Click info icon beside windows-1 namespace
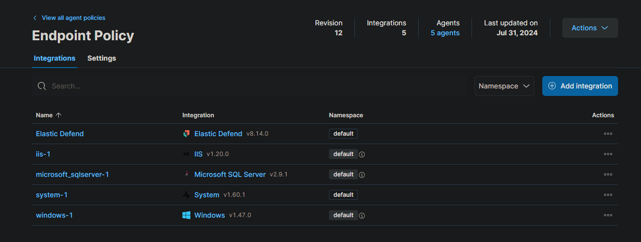Viewport: 641px width, 242px height. (362, 216)
